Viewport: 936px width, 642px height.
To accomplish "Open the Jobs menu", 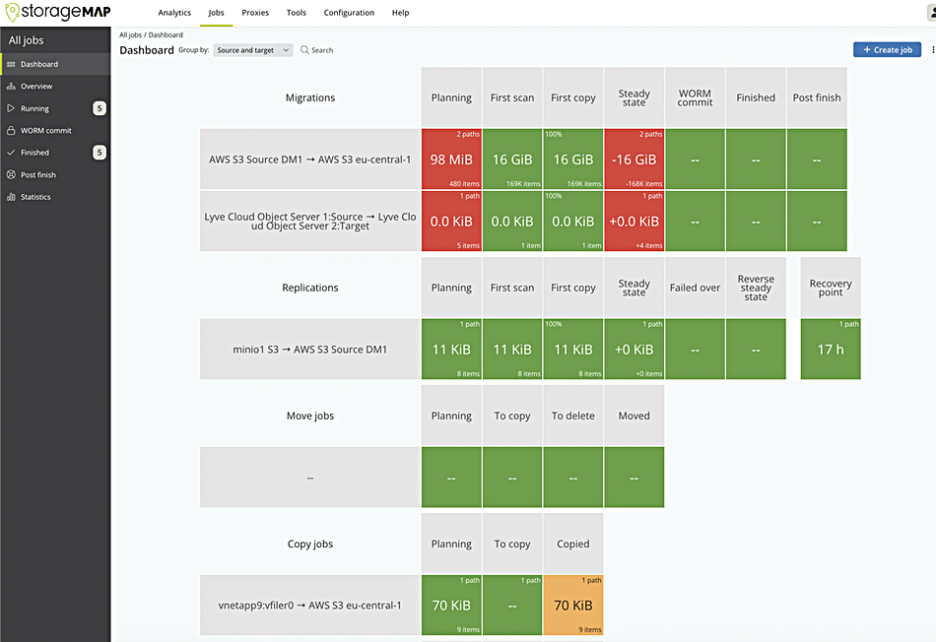I will coord(216,13).
